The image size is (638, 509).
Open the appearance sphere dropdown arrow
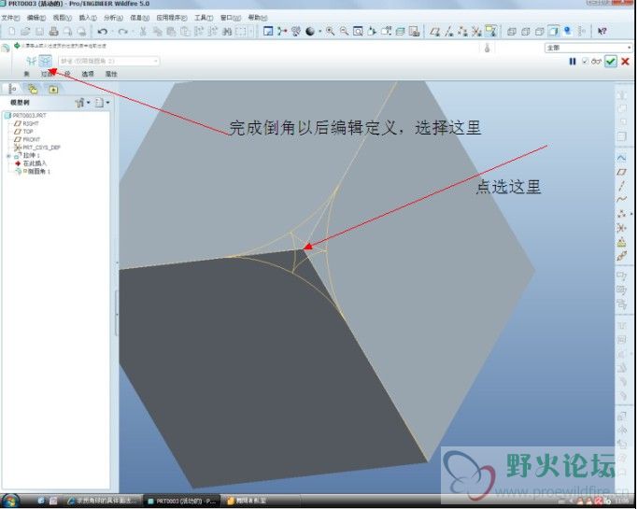pyautogui.click(x=319, y=32)
